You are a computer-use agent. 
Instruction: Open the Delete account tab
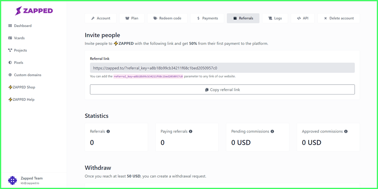pos(339,18)
